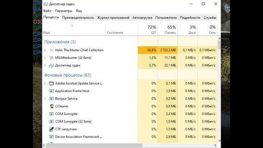Click the Device Association Framework icon
263x148 pixels.
point(51,137)
